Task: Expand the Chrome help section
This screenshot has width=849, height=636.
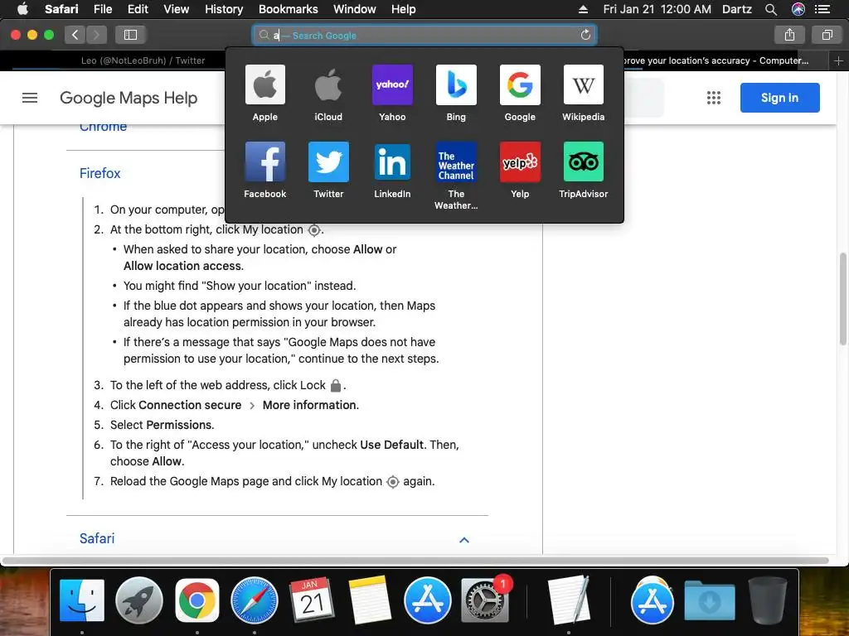Action: tap(103, 128)
